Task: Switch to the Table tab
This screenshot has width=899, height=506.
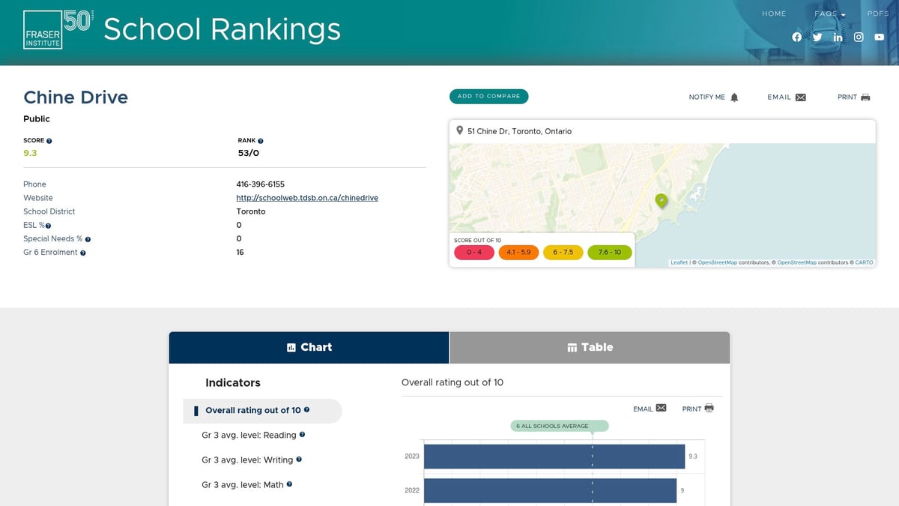Action: click(x=589, y=347)
